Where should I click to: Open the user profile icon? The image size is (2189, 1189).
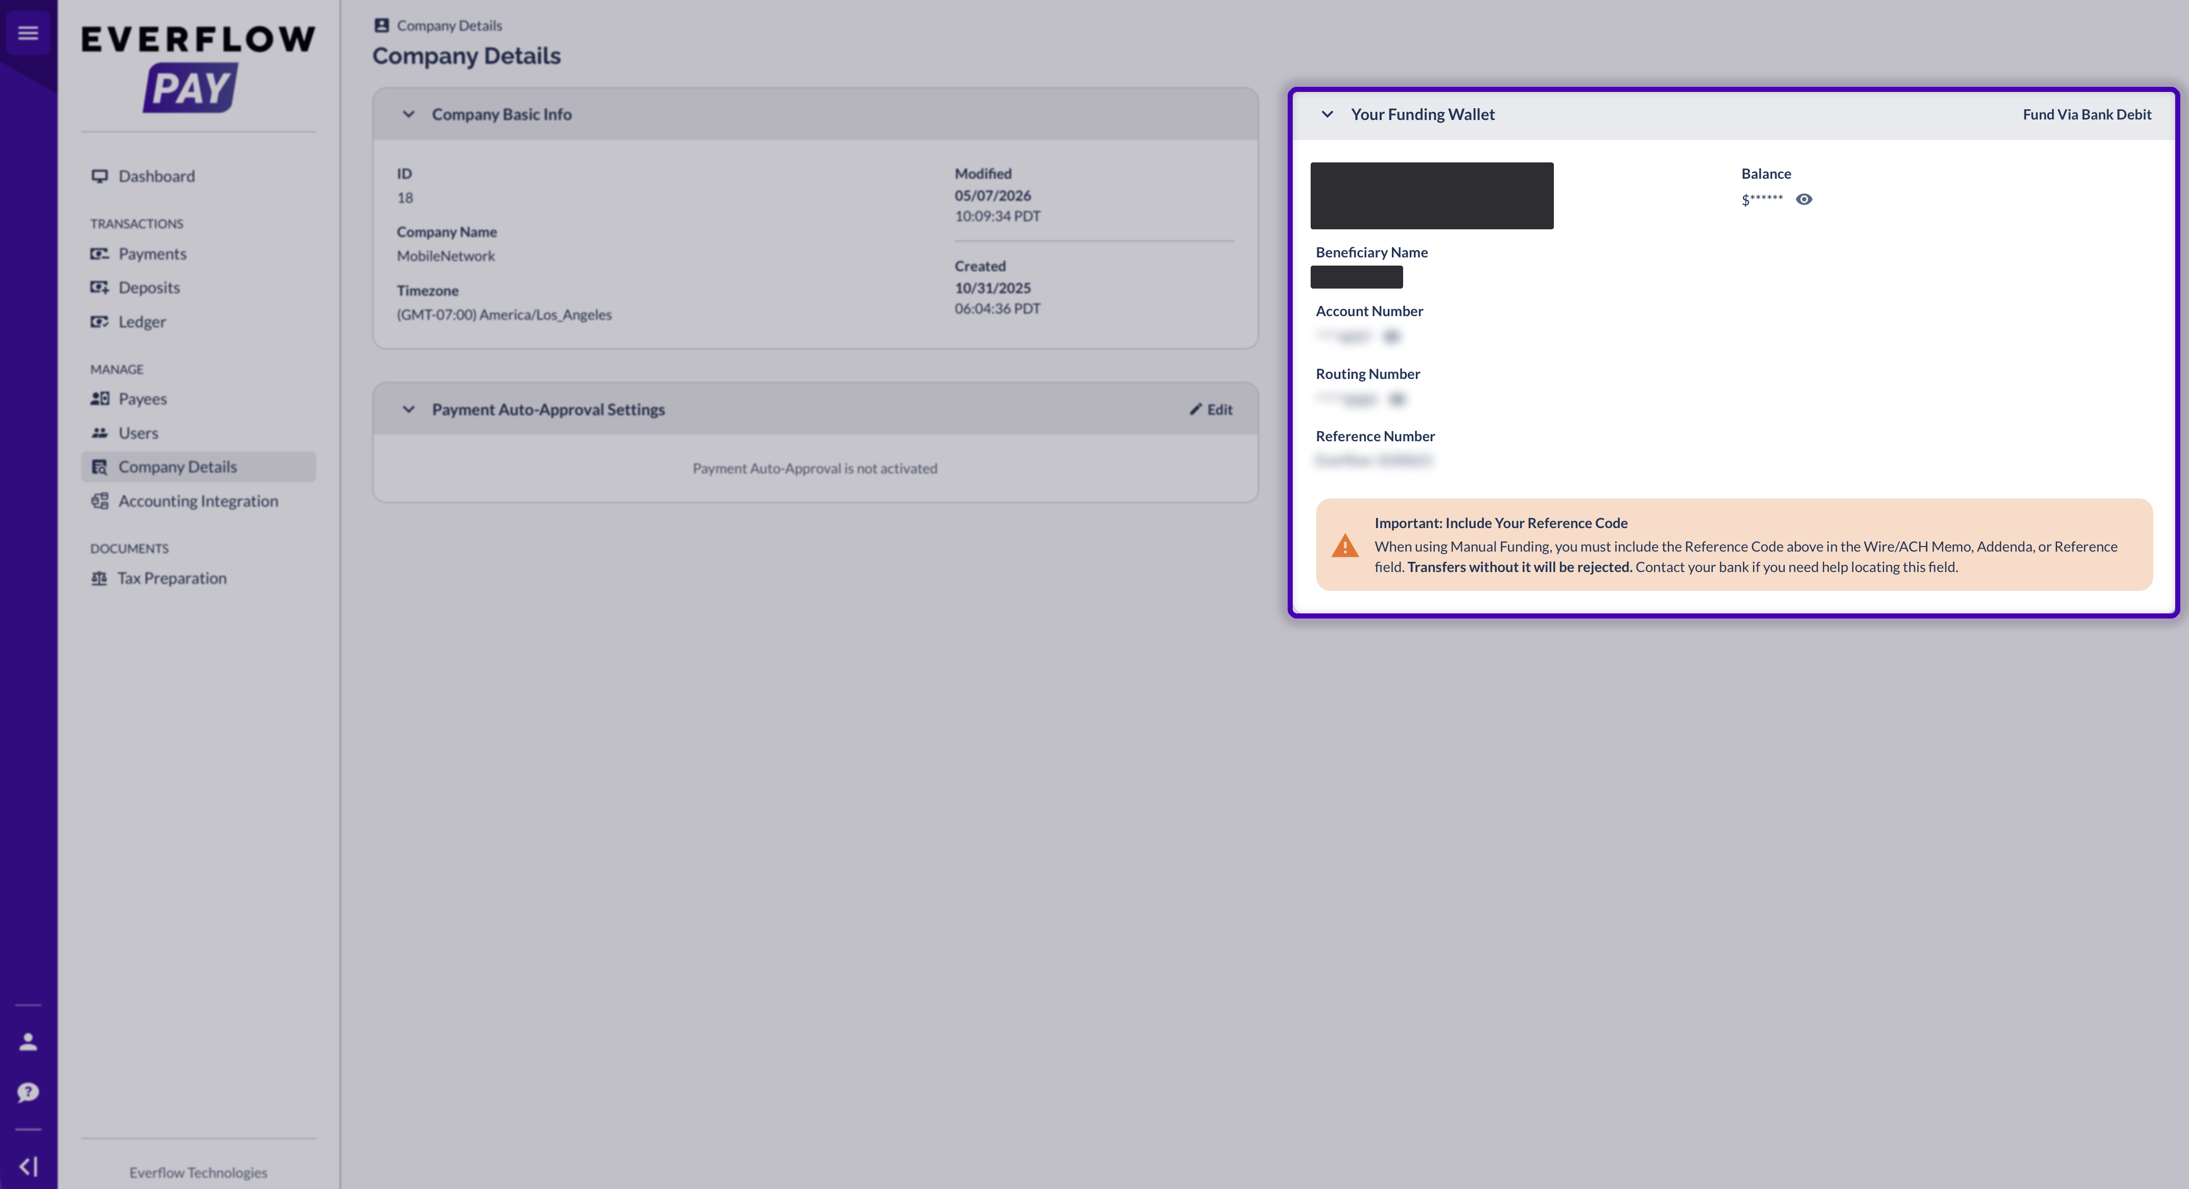pyautogui.click(x=28, y=1042)
